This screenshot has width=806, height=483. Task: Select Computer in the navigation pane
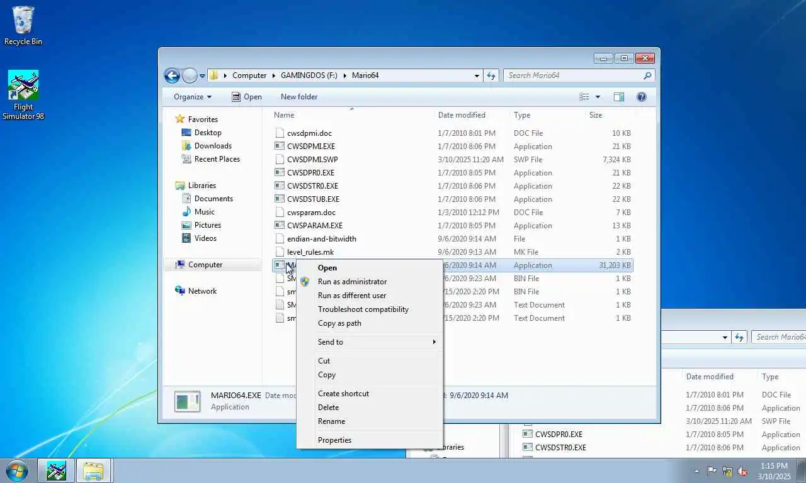205,265
